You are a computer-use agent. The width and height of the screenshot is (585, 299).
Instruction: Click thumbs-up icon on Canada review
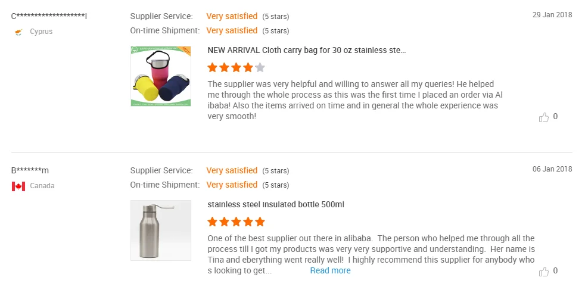543,272
